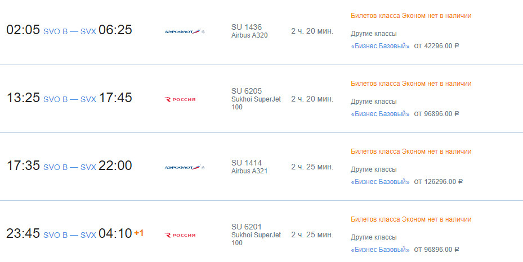The height and width of the screenshot is (262, 523).
Task: Click Aeroflot logo on flight SU 1436
Action: (184, 31)
